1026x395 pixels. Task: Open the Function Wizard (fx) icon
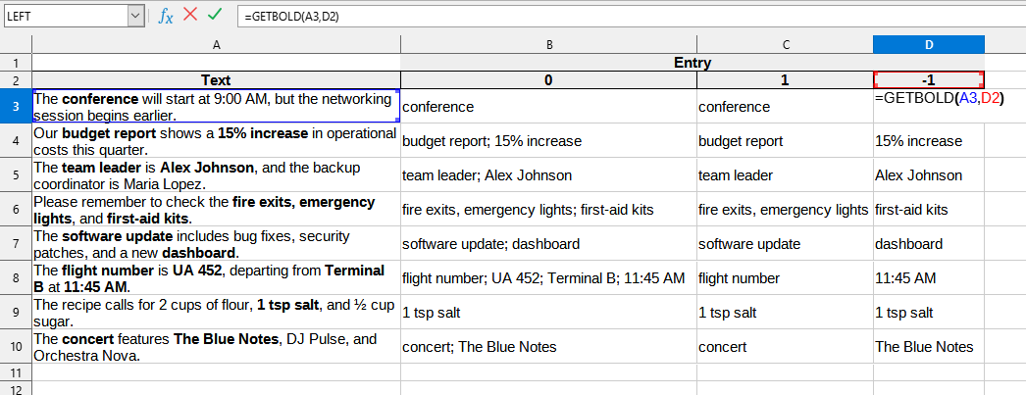166,16
